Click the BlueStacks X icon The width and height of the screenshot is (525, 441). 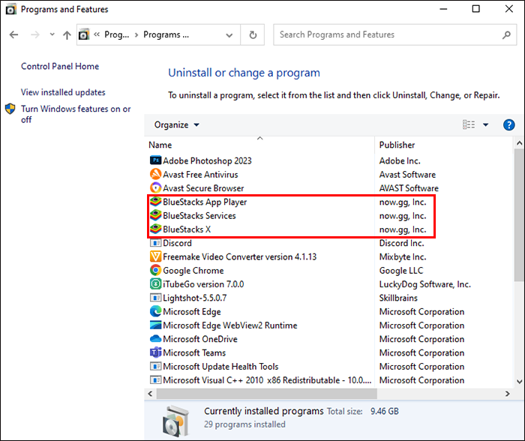(x=155, y=229)
